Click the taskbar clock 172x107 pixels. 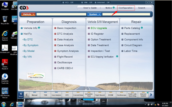click(x=165, y=104)
